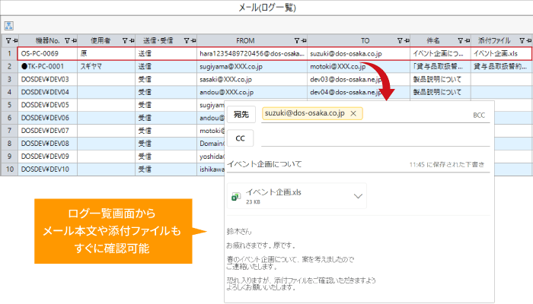Click in the CC address input field
This screenshot has width=533, height=304.
tap(375, 138)
